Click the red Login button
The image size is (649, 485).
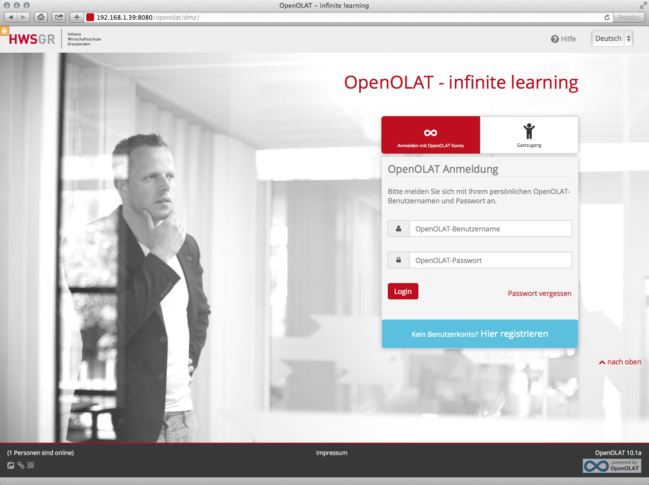[403, 291]
